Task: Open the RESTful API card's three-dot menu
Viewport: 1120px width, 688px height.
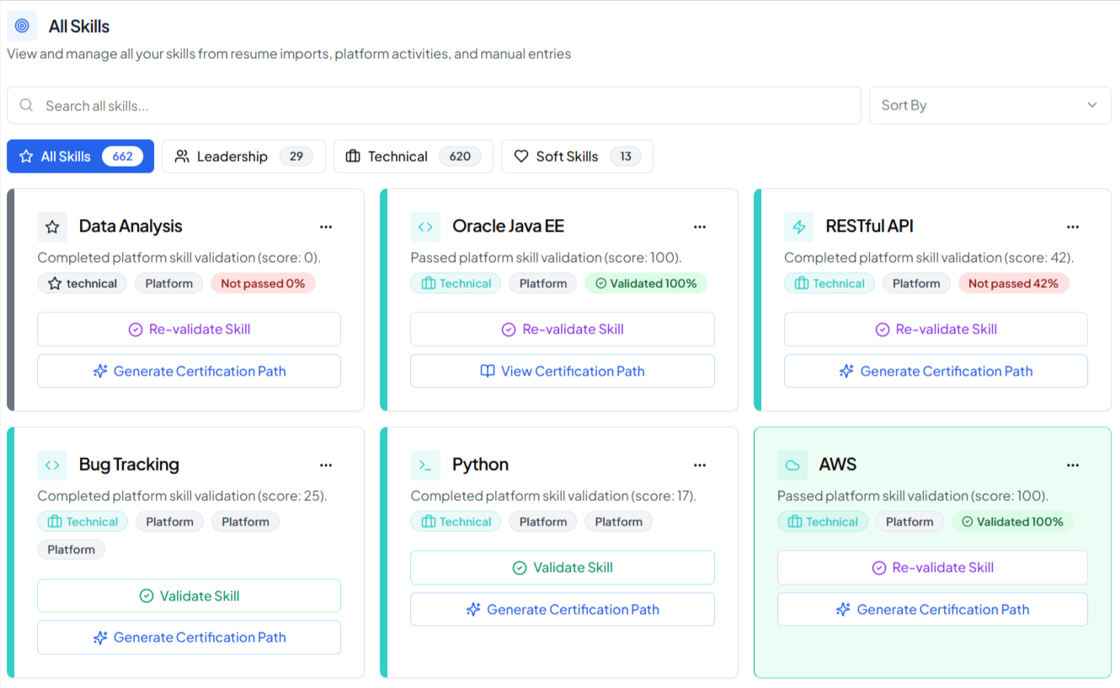Action: coord(1073,227)
